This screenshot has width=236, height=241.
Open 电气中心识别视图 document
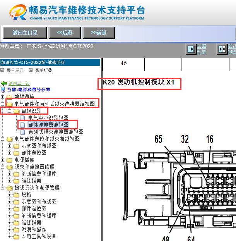[48, 118]
